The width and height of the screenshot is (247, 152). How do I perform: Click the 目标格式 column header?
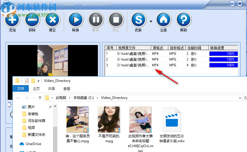[177, 48]
